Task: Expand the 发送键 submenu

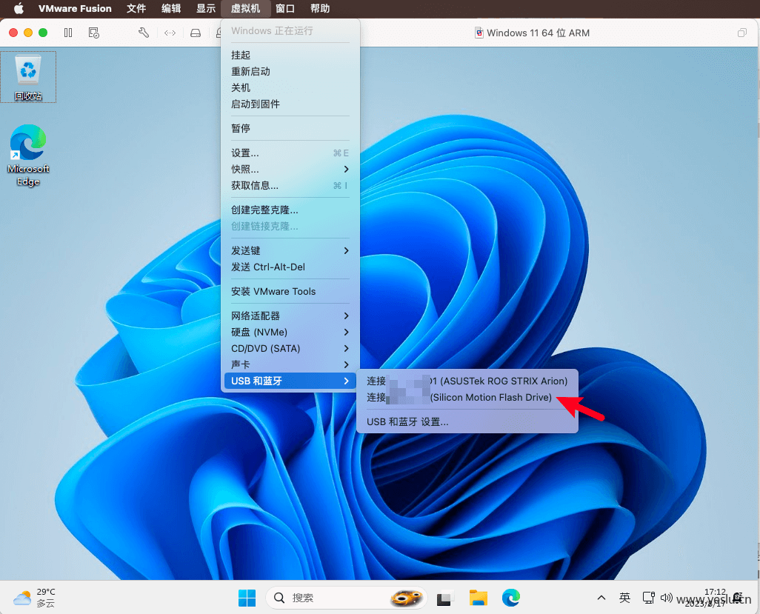Action: point(290,250)
